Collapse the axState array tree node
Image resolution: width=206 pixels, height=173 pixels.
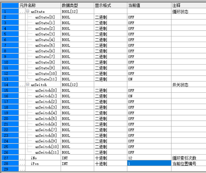pos(28,12)
